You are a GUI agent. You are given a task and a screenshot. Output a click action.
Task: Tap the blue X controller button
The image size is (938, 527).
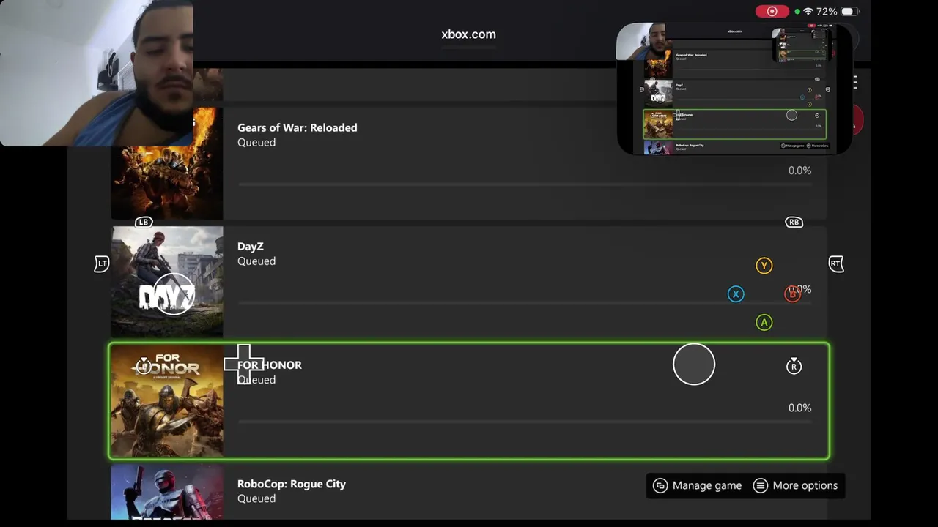pos(736,294)
